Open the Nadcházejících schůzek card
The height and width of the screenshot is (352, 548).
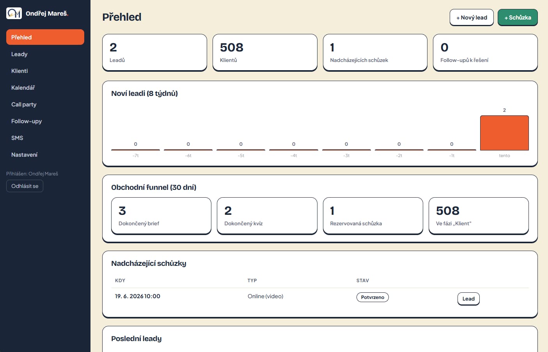click(375, 53)
